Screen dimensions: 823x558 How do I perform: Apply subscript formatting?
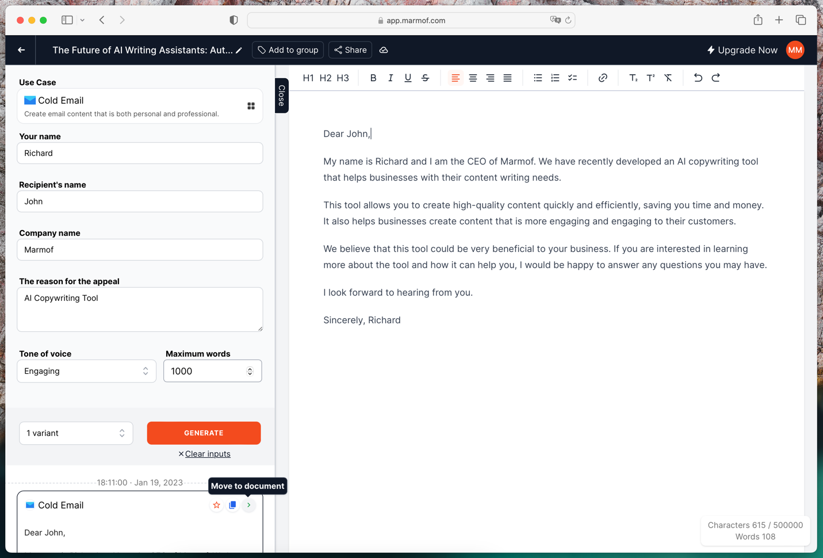(x=633, y=78)
